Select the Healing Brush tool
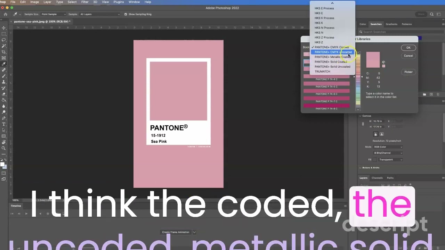This screenshot has height=250, width=445. click(4, 70)
